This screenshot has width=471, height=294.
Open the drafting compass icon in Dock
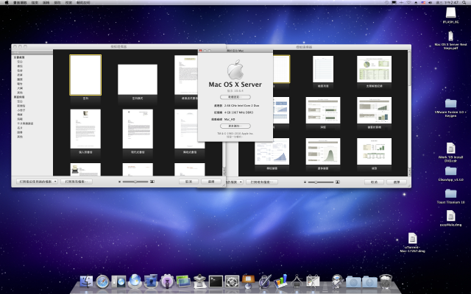pos(297,282)
